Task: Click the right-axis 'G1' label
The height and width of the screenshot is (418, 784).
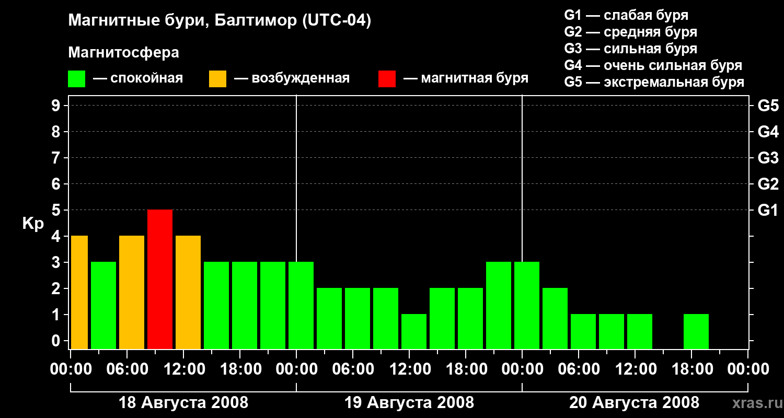Action: tap(768, 210)
